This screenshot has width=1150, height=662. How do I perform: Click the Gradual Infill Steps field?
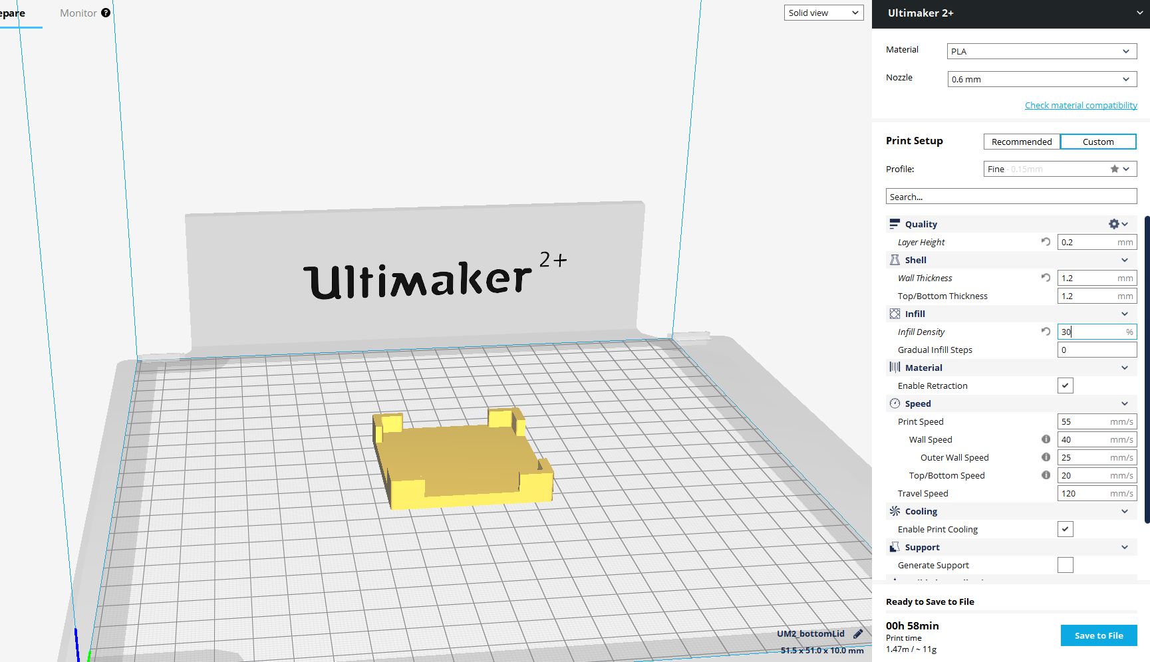[1097, 350]
